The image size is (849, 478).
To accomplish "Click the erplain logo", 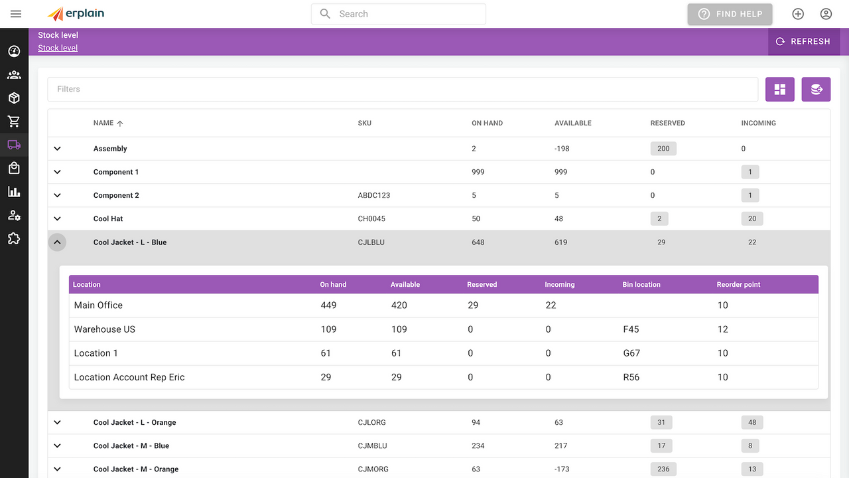I will pos(76,14).
